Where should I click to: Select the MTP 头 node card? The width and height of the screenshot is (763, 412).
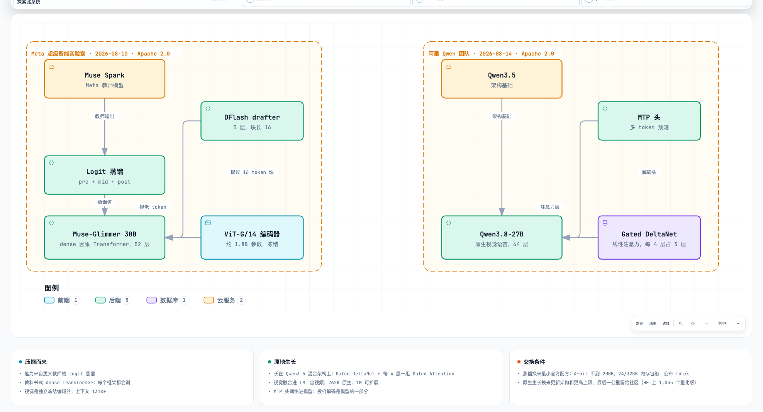click(x=649, y=121)
